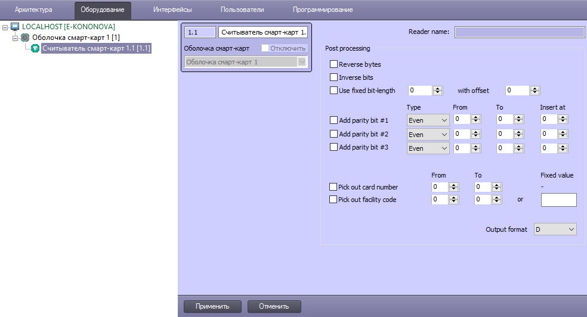Open the Программирование tab
Screen dimensions: 587x317
click(323, 10)
